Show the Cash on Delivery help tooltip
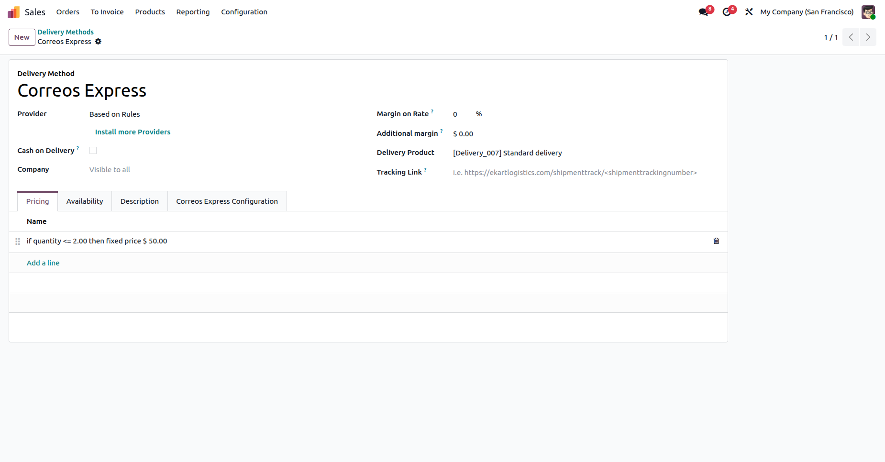The image size is (885, 462). click(78, 148)
